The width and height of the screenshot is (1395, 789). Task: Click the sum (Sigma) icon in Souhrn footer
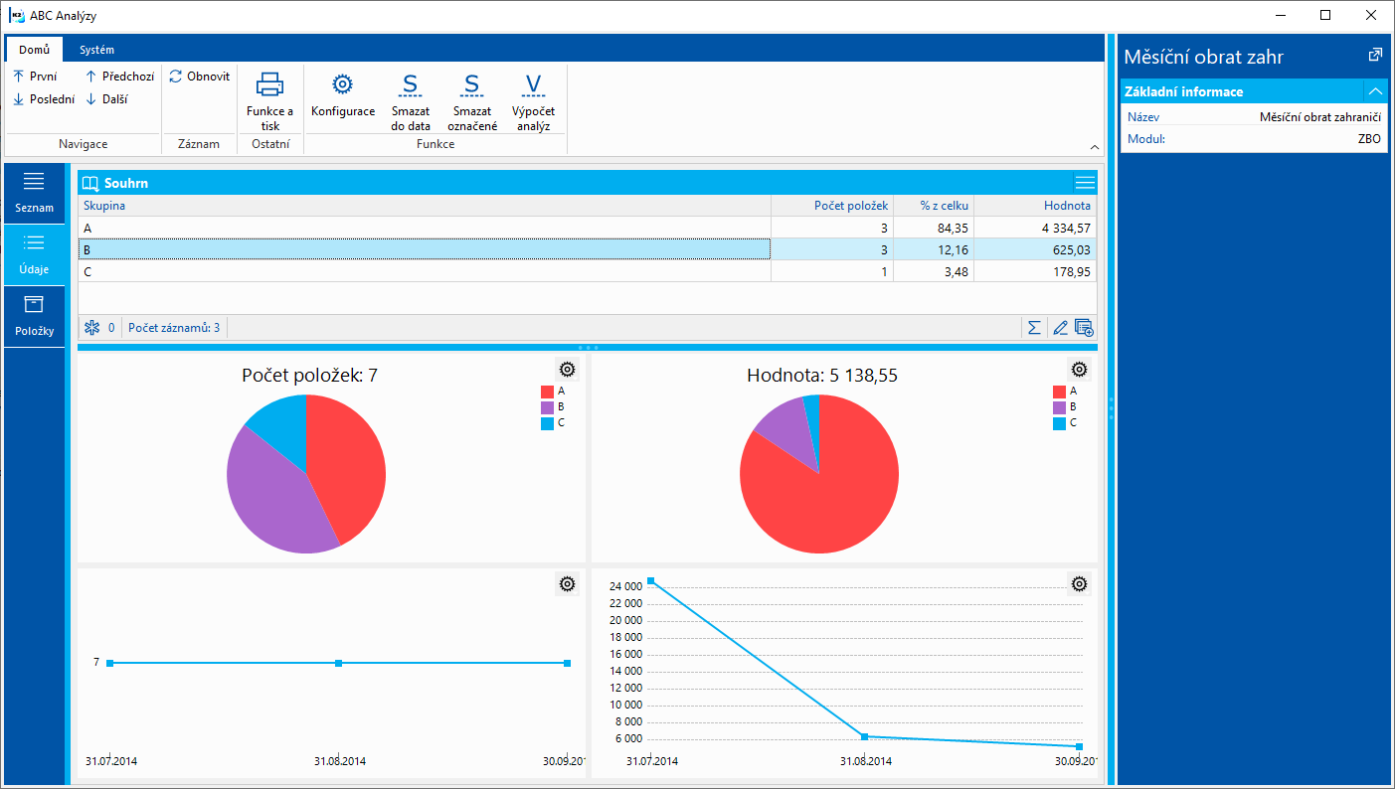1034,327
